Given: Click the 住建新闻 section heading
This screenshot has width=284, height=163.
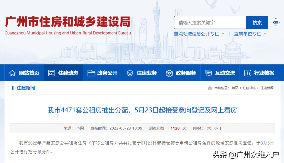Looking at the screenshot, I should coord(26,88).
